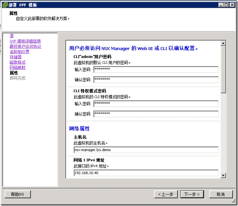Click the window resize grip corner

(233, 201)
